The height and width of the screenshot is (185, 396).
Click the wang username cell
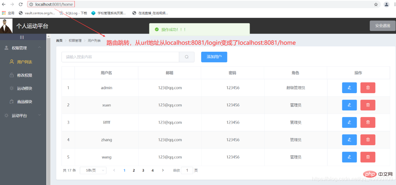coord(107,157)
